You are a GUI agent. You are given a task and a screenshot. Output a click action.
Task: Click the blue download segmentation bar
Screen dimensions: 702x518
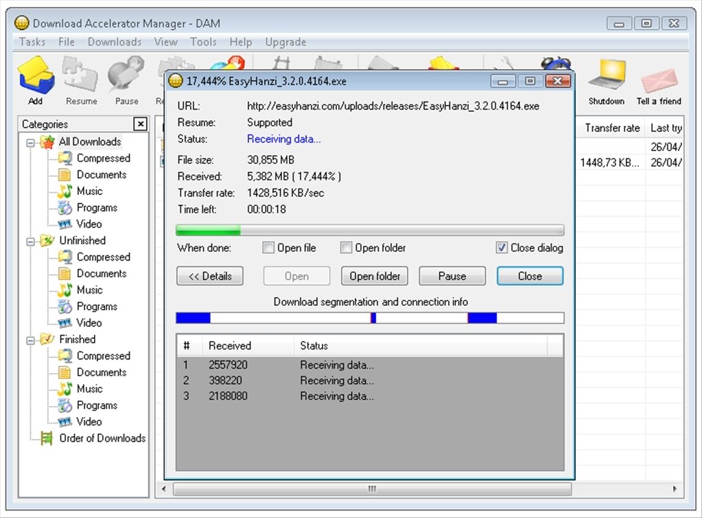pyautogui.click(x=370, y=318)
